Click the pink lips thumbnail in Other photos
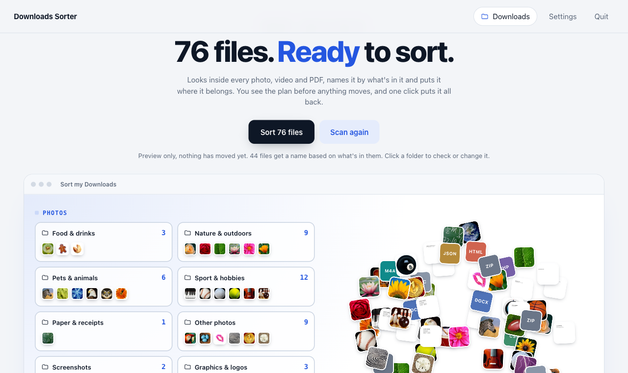This screenshot has height=373, width=628. coord(220,338)
